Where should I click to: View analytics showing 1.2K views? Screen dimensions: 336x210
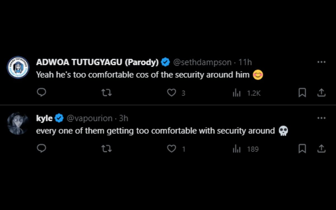[237, 93]
